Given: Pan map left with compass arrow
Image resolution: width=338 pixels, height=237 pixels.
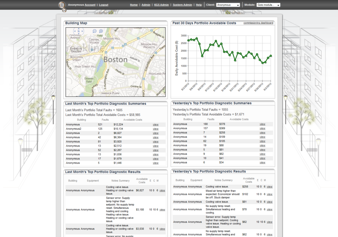Looking at the screenshot, I should (75, 31).
